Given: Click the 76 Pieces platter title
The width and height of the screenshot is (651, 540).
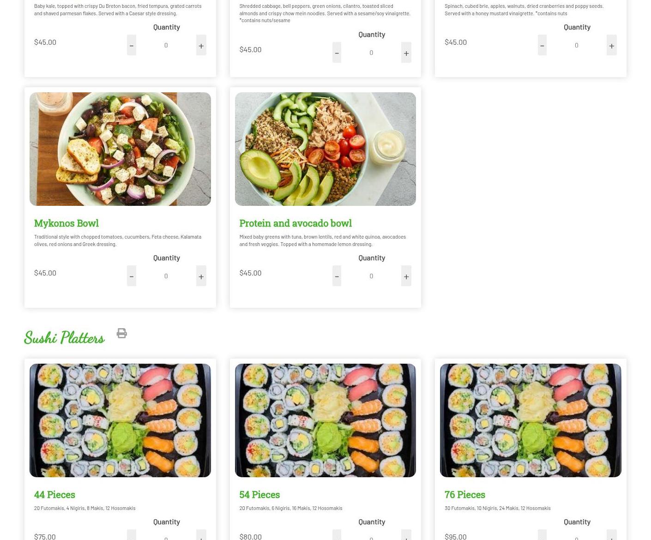Looking at the screenshot, I should [465, 494].
